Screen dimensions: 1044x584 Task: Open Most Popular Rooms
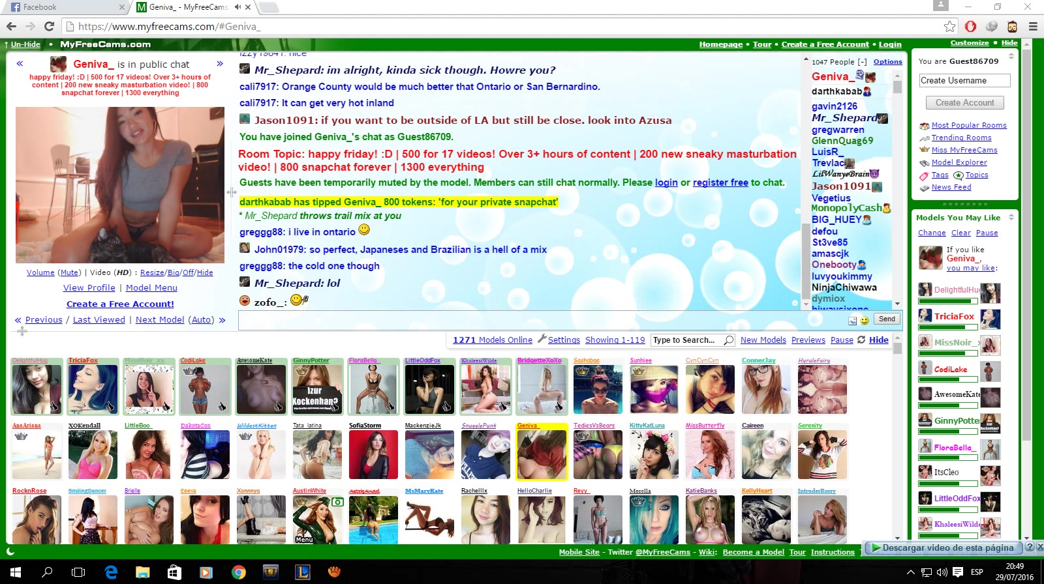pyautogui.click(x=969, y=125)
